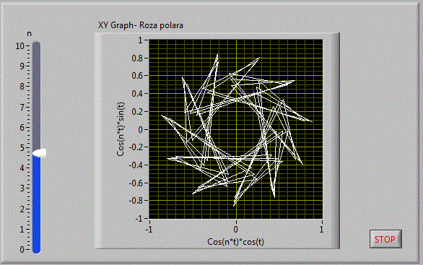The width and height of the screenshot is (423, 265).
Task: Click the slider scale number 9
Action: [22, 66]
